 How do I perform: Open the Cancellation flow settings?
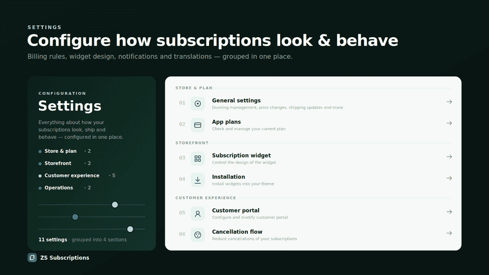314,235
